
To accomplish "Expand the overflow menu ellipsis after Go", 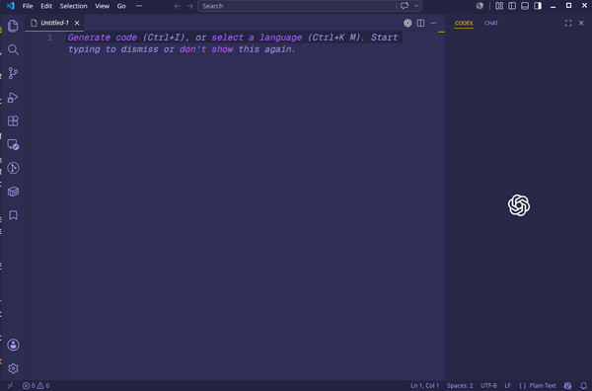I will pos(139,6).
